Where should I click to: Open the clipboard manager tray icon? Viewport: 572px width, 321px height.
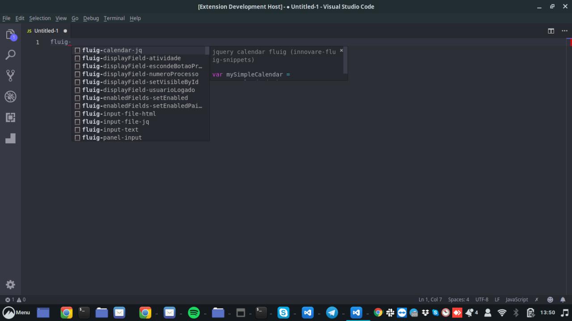click(530, 313)
